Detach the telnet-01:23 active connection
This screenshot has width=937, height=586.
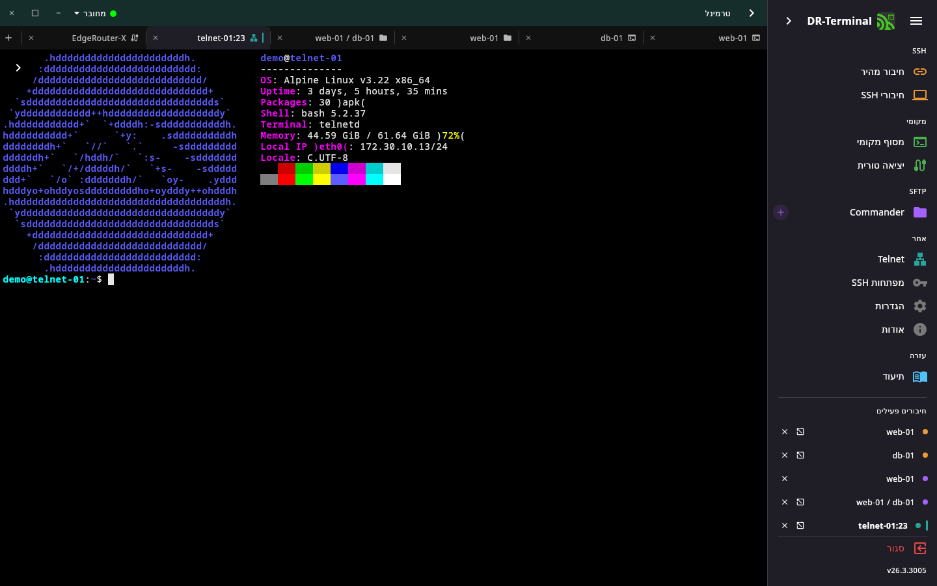point(800,525)
